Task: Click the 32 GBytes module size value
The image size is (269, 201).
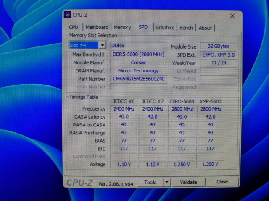Action: point(219,46)
